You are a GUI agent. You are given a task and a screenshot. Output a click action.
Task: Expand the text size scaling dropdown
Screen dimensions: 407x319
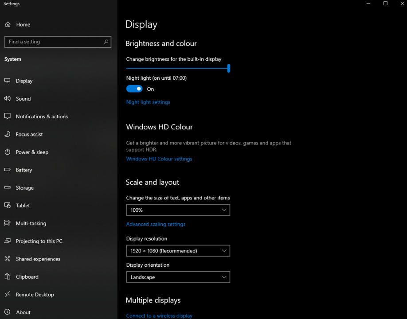coord(178,210)
